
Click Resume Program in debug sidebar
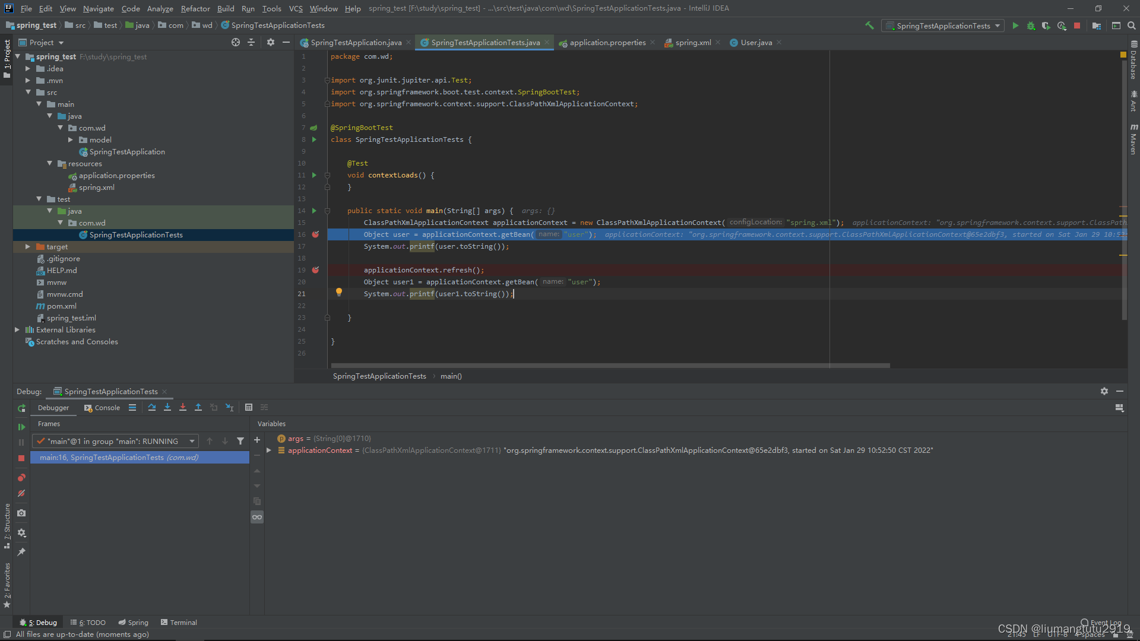click(x=21, y=427)
